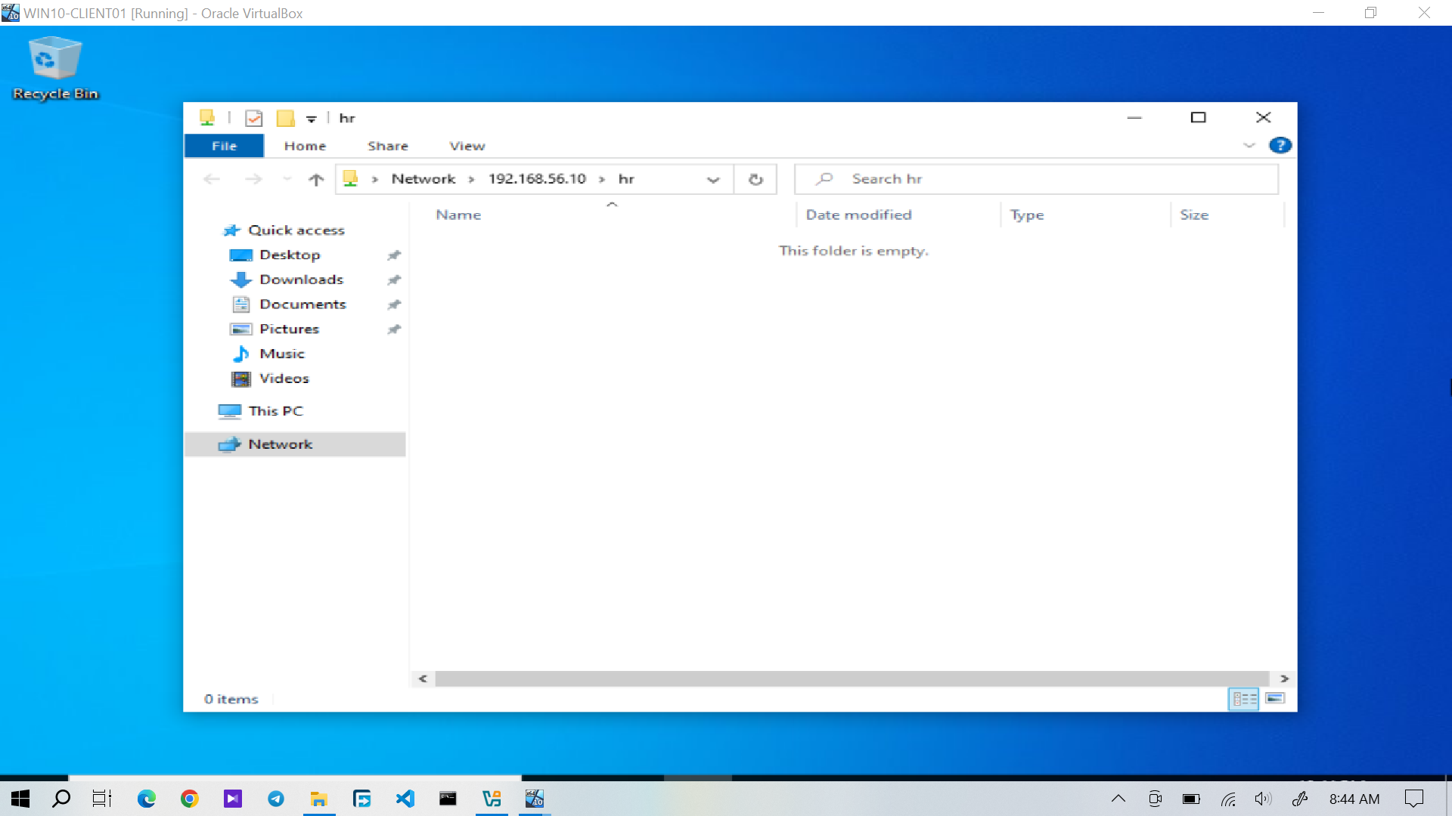Open the Recycle Bin desktop icon
This screenshot has height=816, width=1452.
(x=55, y=68)
